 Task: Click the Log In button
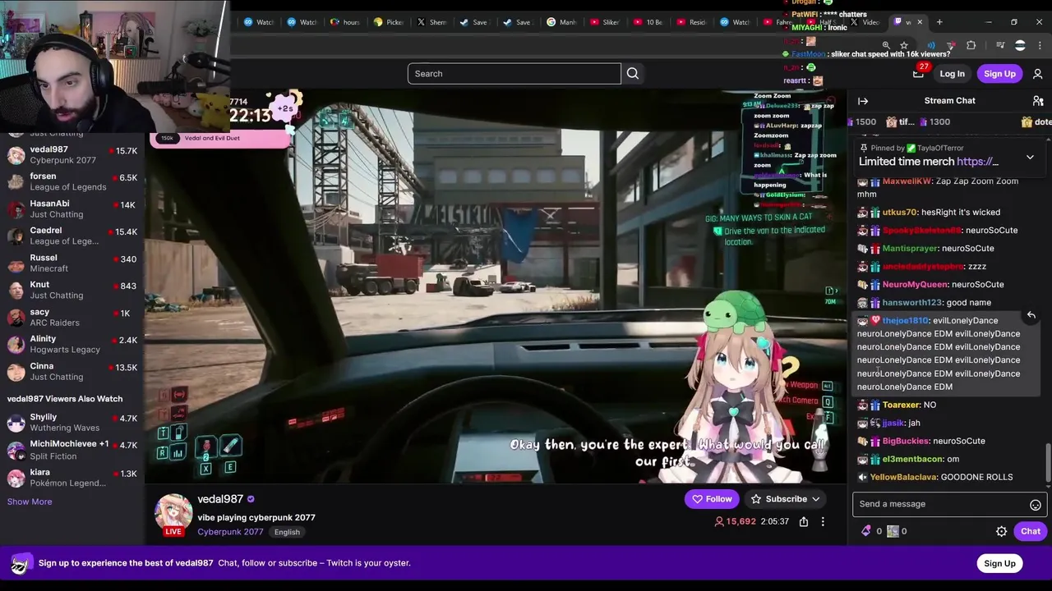tap(952, 74)
